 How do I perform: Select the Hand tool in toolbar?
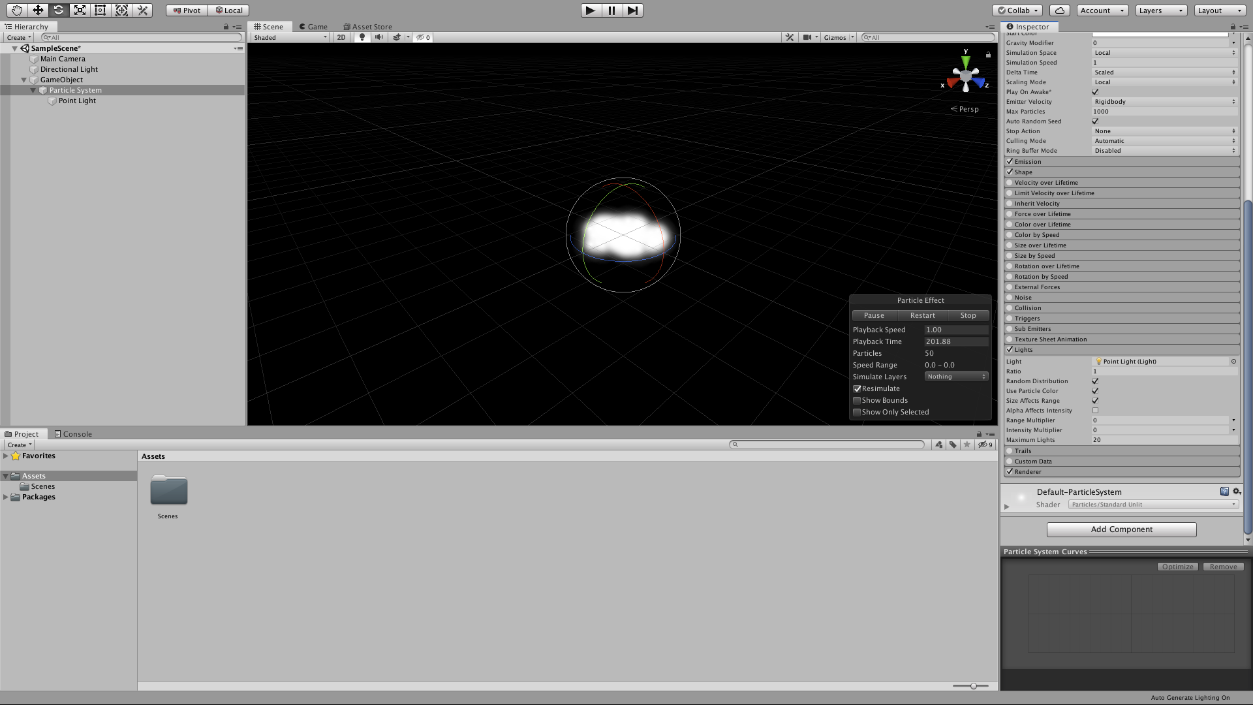pyautogui.click(x=16, y=10)
